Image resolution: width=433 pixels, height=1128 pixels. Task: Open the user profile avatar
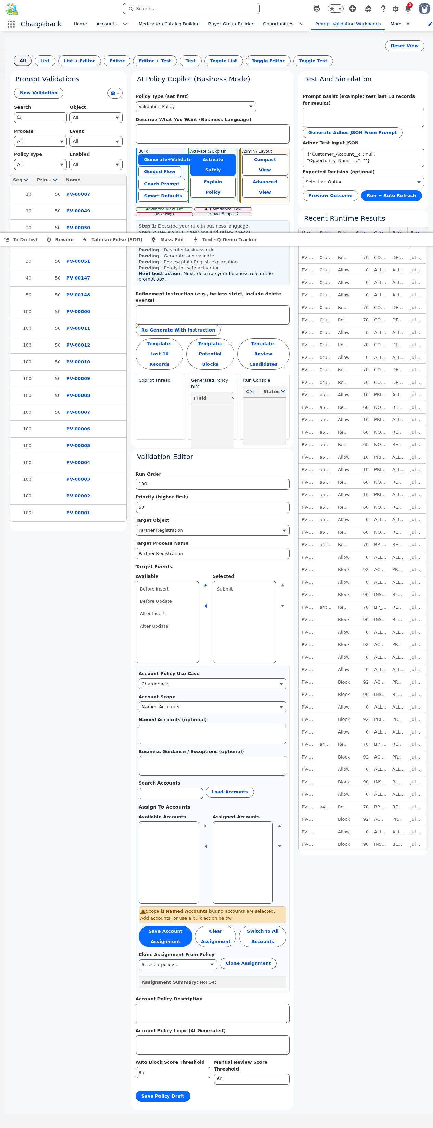tap(424, 8)
